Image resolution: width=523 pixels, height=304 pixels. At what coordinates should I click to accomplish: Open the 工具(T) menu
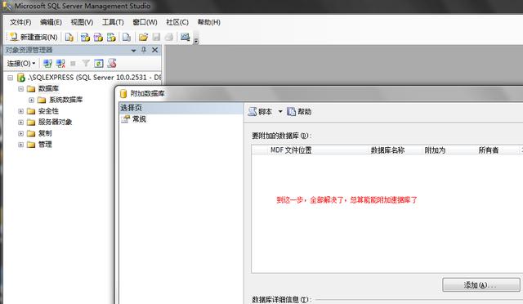(113, 22)
